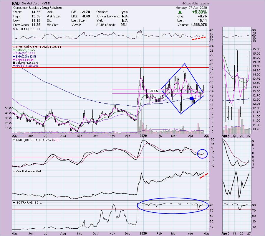Click the P/E value -1.78
The image size is (265, 236).
(x=86, y=12)
